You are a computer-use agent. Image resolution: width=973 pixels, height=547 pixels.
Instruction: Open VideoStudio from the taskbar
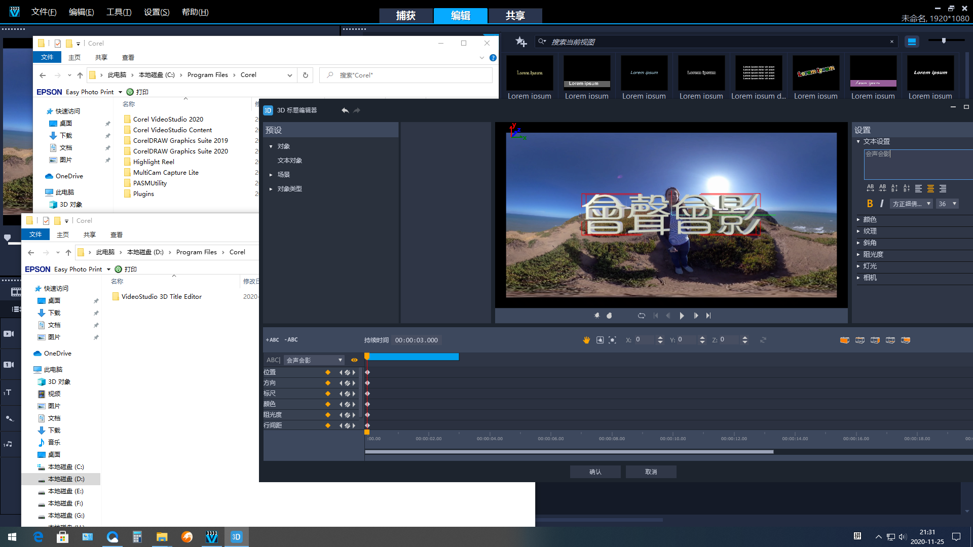coord(211,537)
